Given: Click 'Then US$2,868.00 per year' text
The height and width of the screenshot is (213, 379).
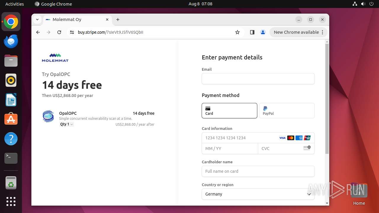Looking at the screenshot, I should pos(68,96).
